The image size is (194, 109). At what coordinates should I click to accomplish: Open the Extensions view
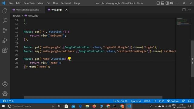(x=5, y=50)
